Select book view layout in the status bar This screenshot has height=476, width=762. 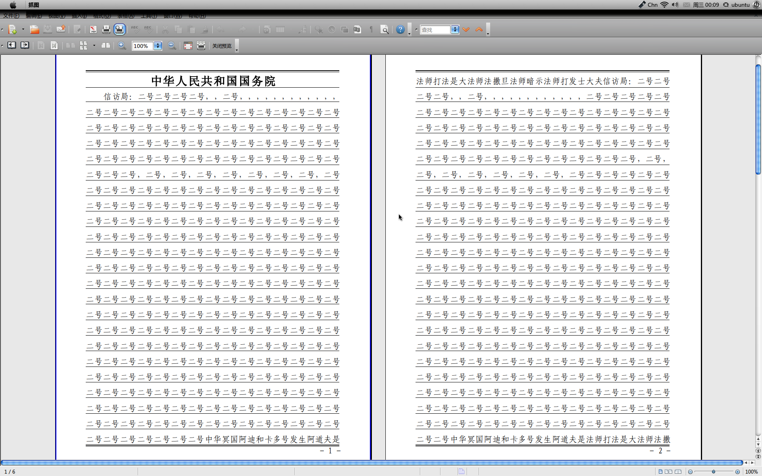pyautogui.click(x=678, y=472)
